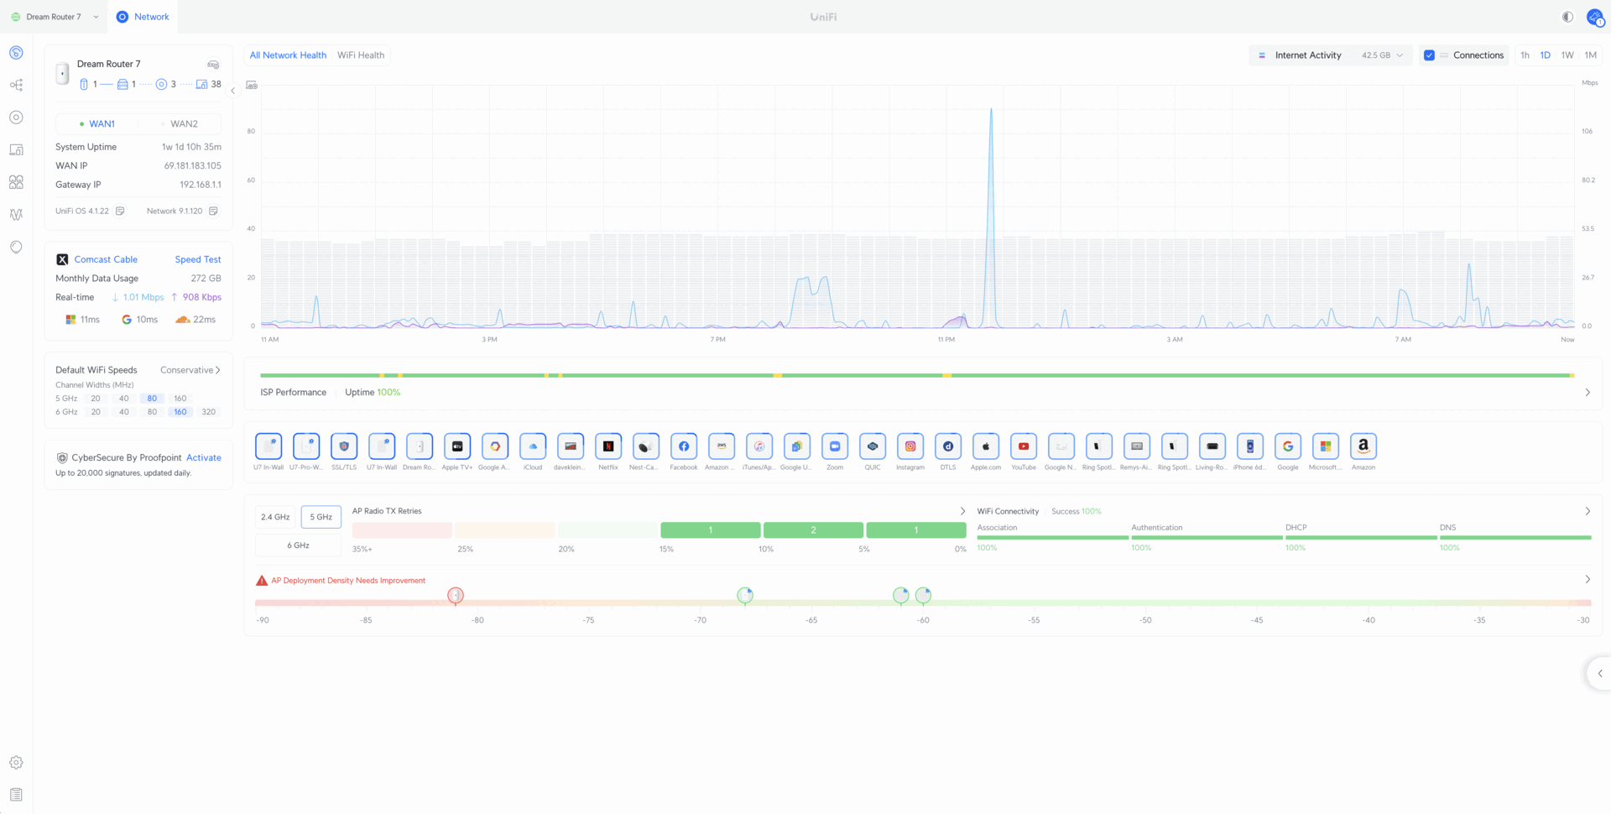Click the iPhone client device icon
The width and height of the screenshot is (1611, 814).
click(1250, 446)
